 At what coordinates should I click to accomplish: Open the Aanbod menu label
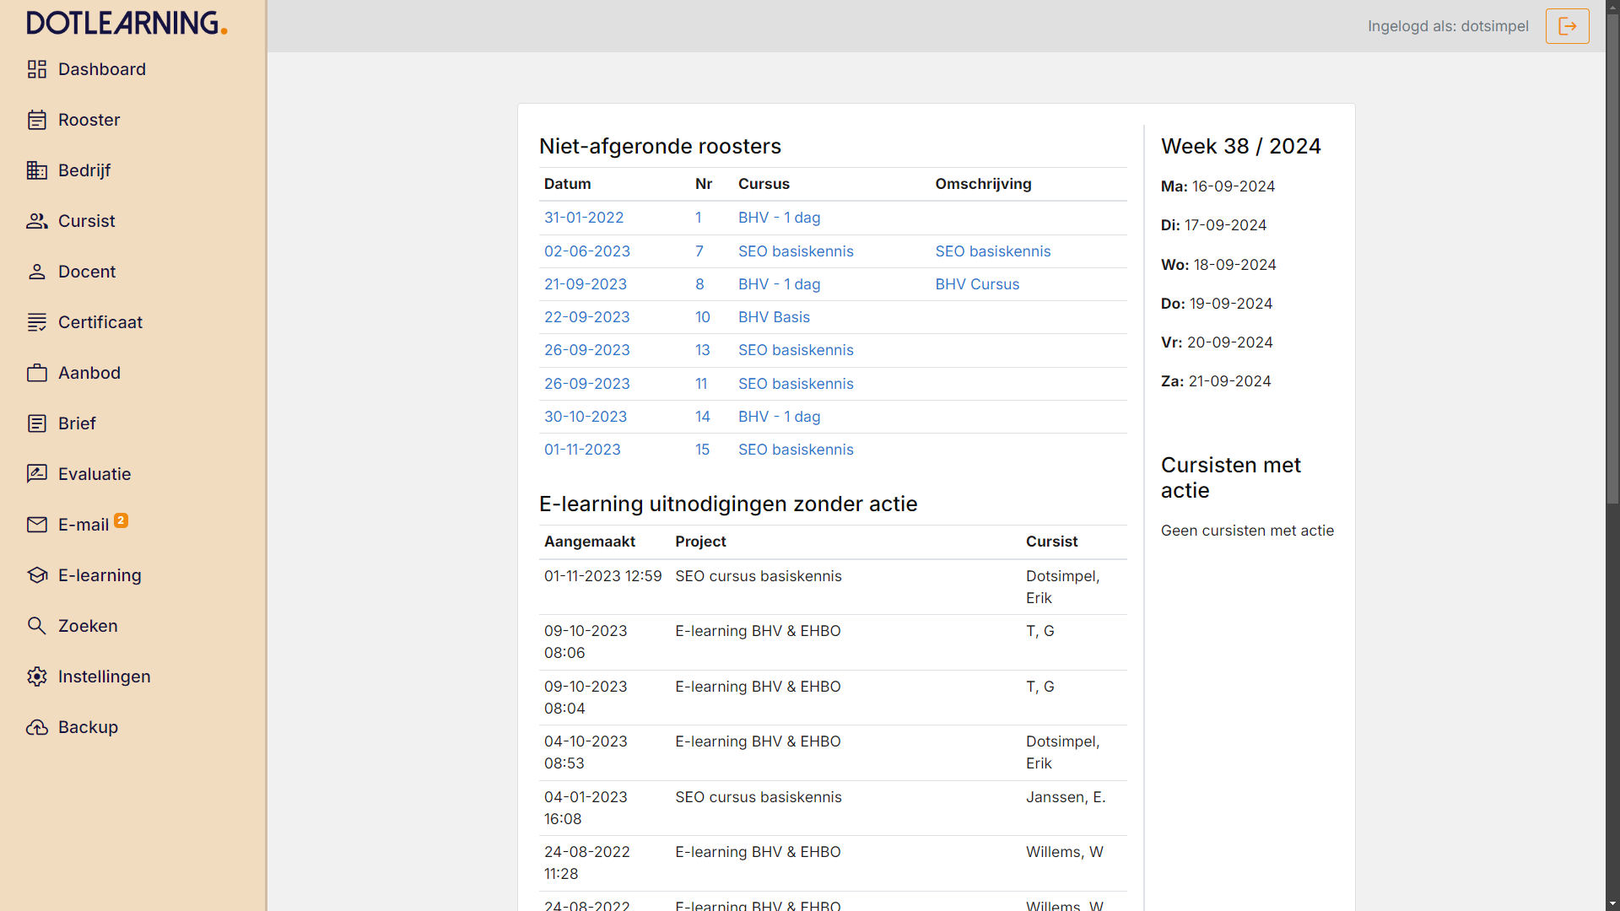pyautogui.click(x=89, y=373)
